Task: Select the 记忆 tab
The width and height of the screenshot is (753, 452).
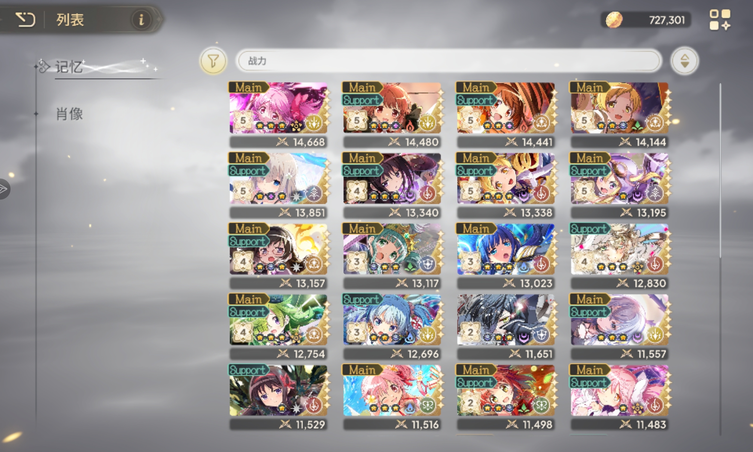Action: tap(69, 67)
